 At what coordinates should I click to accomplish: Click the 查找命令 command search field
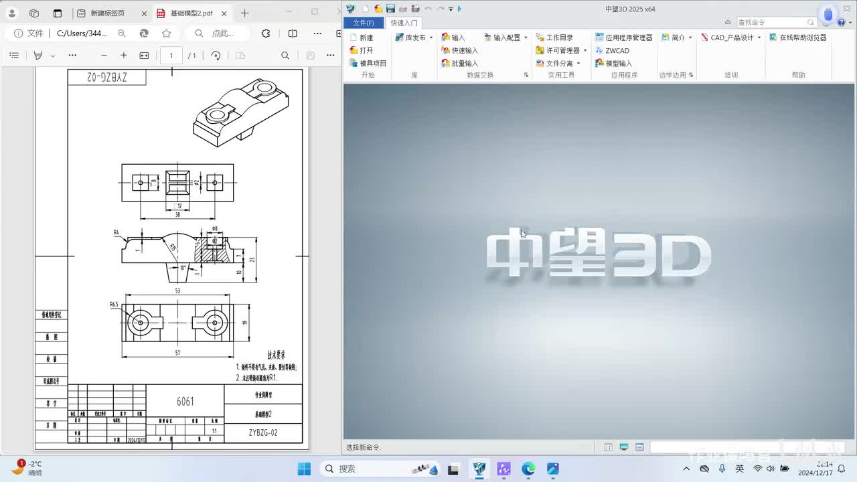pos(777,22)
